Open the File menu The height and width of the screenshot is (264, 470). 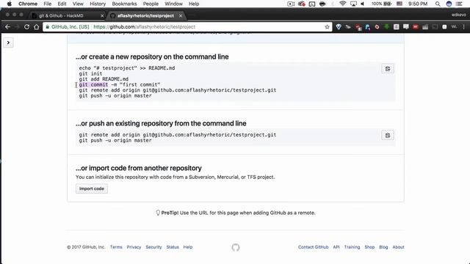47,4
